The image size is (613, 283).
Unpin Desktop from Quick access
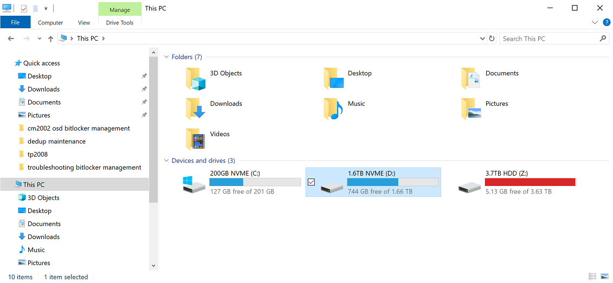click(144, 76)
